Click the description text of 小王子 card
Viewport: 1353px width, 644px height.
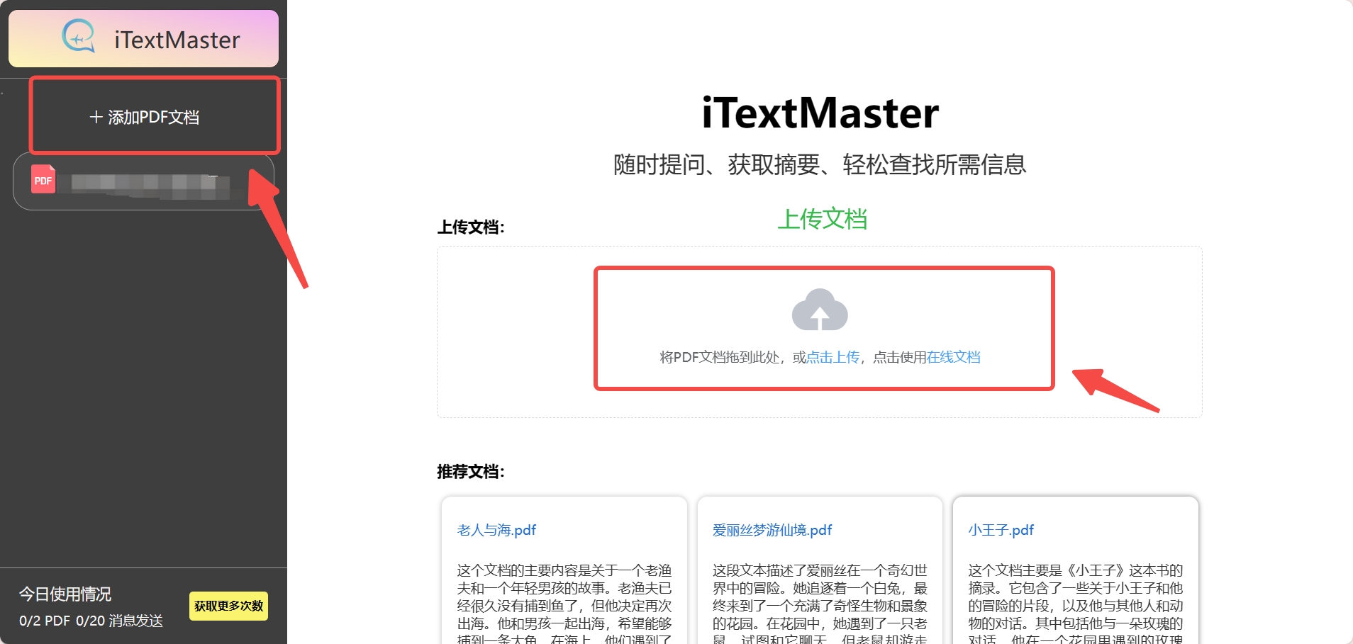point(1076,603)
